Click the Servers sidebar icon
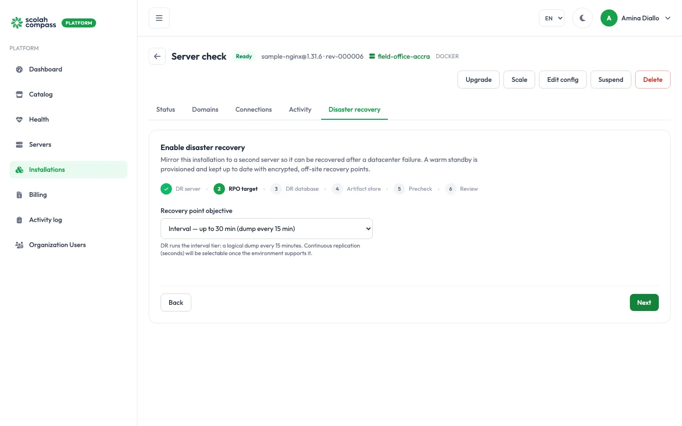 19,144
